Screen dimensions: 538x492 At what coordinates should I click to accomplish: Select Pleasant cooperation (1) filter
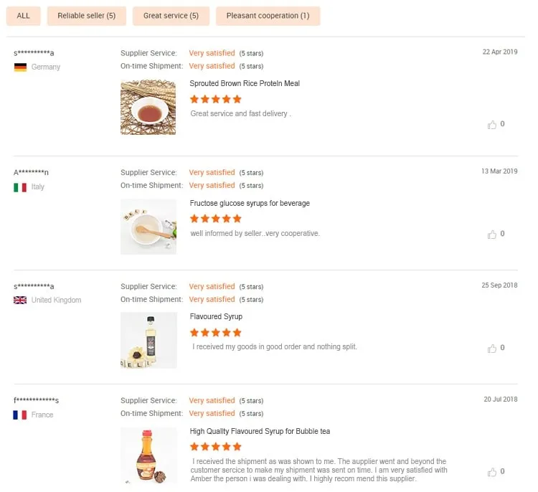(x=268, y=16)
